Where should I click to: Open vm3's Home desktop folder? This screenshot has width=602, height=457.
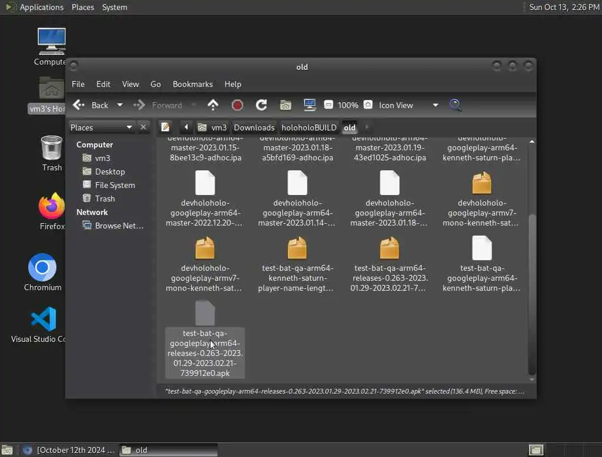[x=48, y=95]
